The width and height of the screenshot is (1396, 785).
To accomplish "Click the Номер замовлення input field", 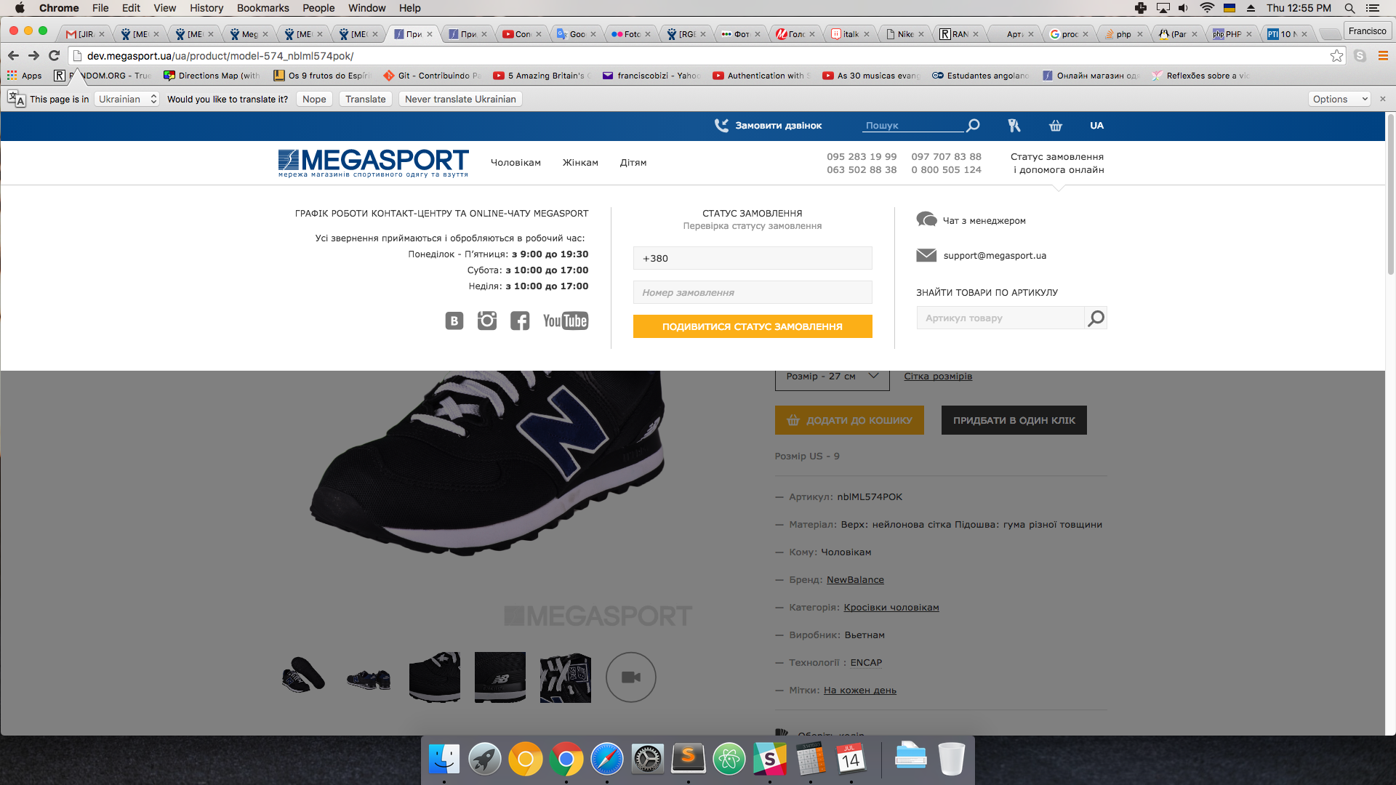I will (x=752, y=292).
